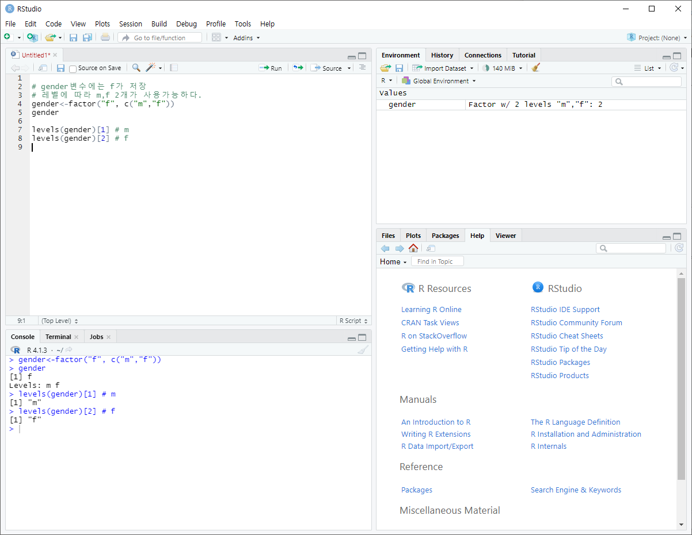This screenshot has width=692, height=535.
Task: Click the Help pane search field
Action: pos(631,248)
